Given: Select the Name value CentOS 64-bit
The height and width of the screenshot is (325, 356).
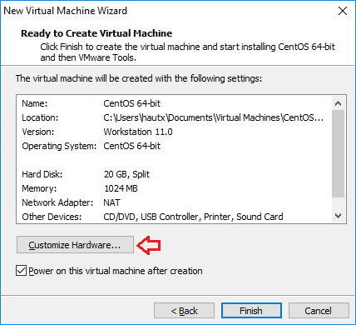Looking at the screenshot, I should coord(131,103).
